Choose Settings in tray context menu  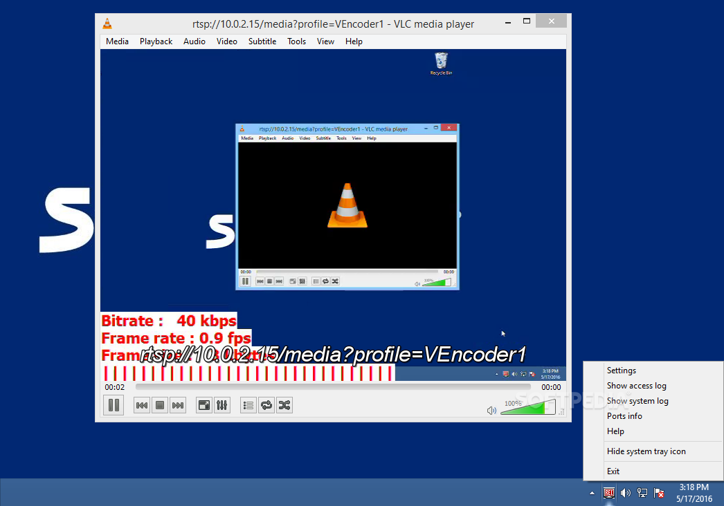tap(622, 371)
